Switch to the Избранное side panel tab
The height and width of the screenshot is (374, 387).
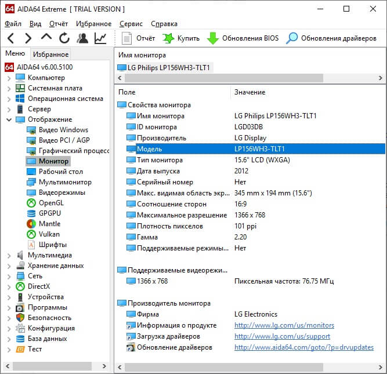pyautogui.click(x=51, y=55)
